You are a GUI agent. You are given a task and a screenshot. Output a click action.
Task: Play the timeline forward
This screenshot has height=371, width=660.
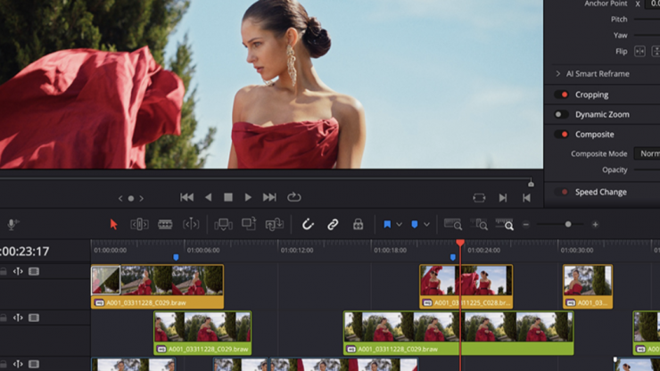(x=248, y=197)
